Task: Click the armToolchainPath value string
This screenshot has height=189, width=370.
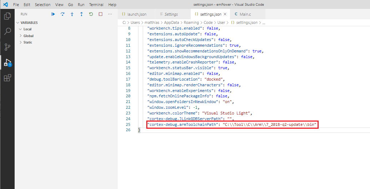Action: pyautogui.click(x=269, y=124)
